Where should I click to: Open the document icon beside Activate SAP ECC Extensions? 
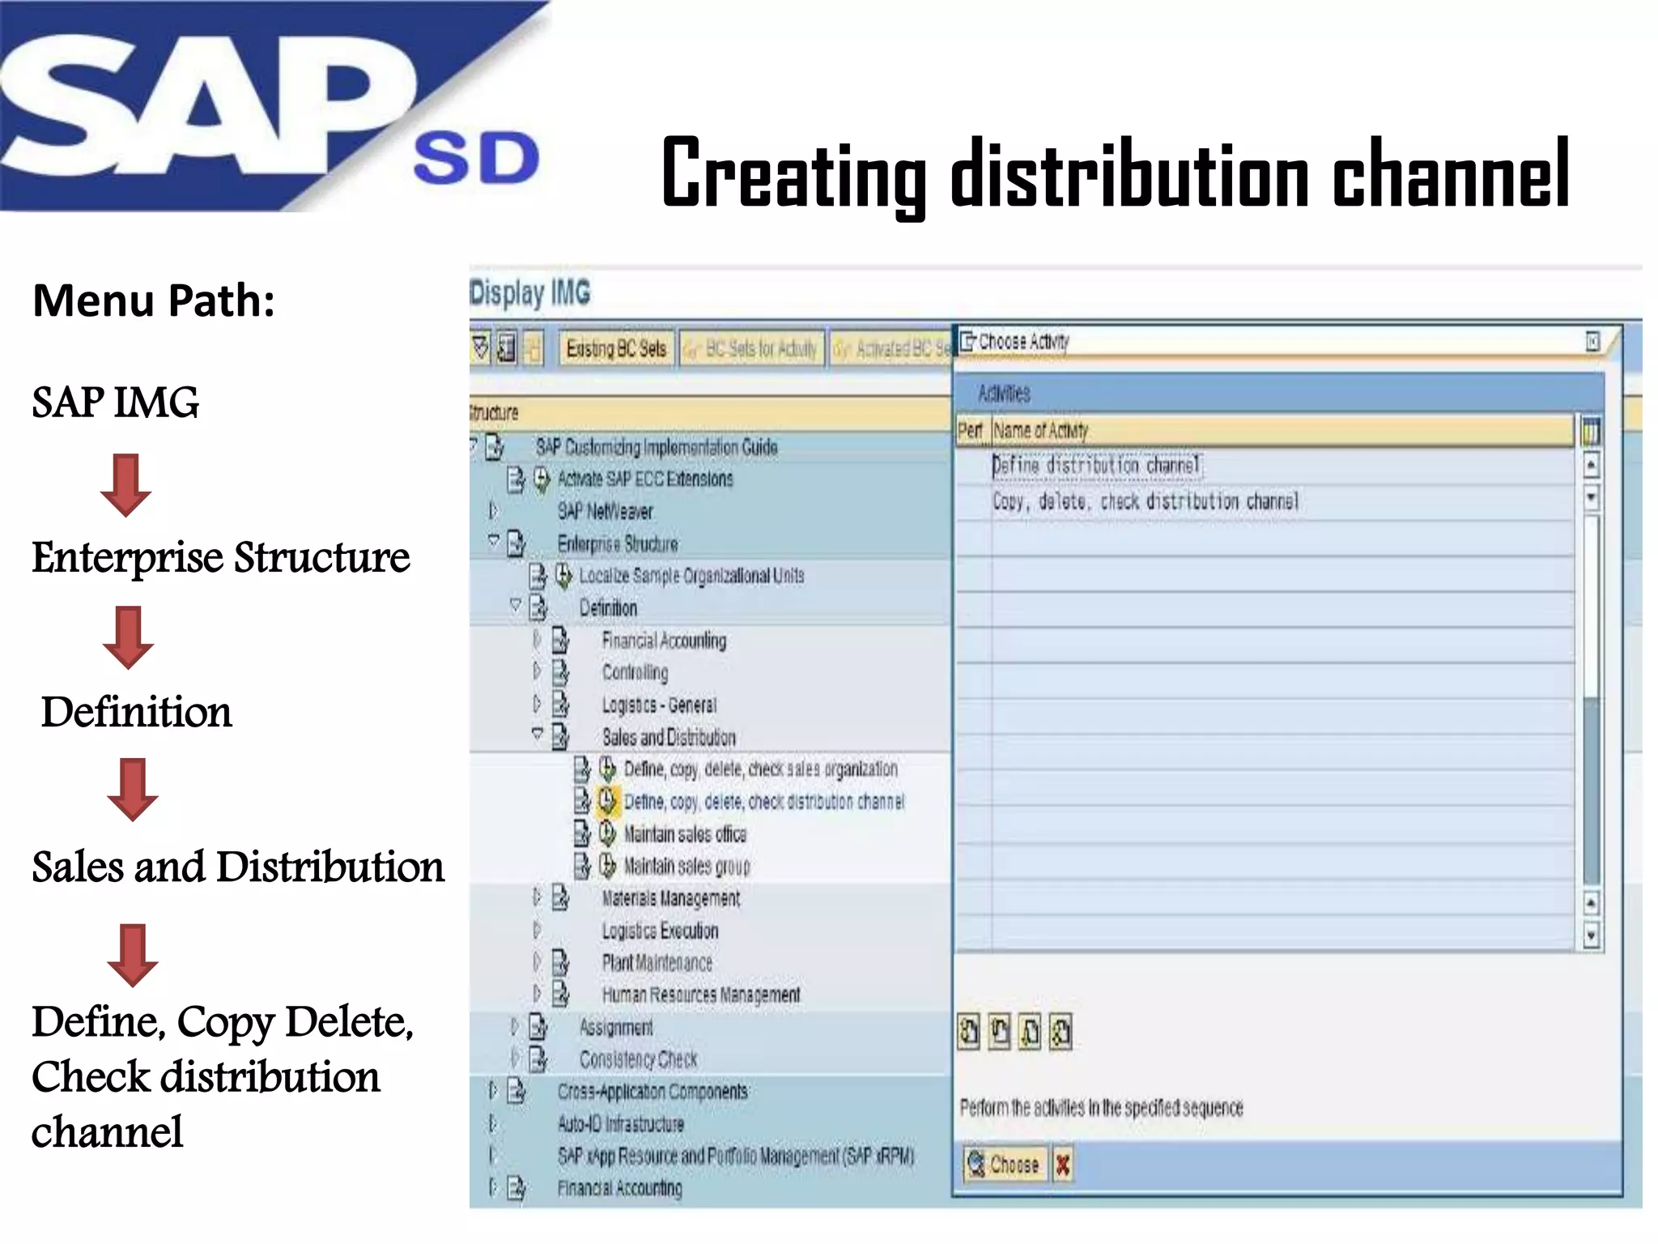[x=516, y=479]
